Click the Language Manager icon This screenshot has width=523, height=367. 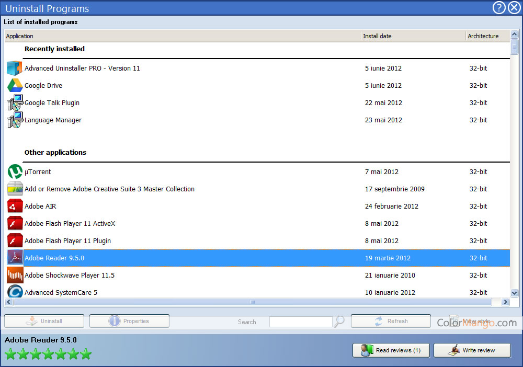(14, 120)
